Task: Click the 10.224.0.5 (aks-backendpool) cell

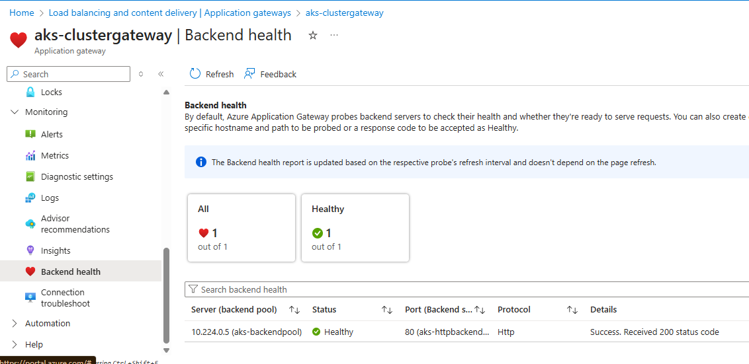Action: click(247, 332)
